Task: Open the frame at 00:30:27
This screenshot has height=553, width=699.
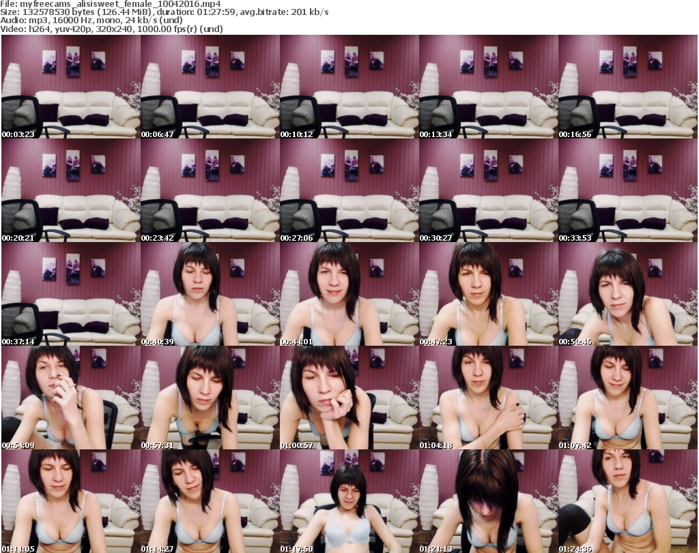Action: click(489, 190)
